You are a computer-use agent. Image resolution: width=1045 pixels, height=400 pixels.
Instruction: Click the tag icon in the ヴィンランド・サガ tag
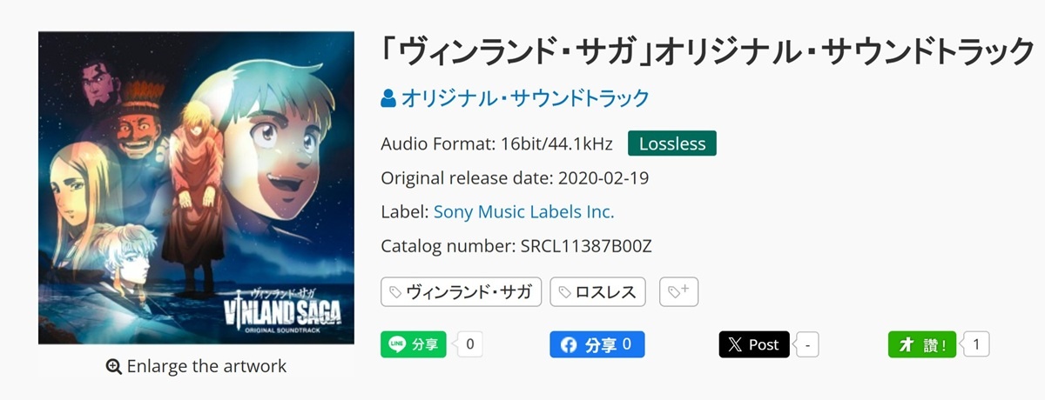(x=395, y=293)
